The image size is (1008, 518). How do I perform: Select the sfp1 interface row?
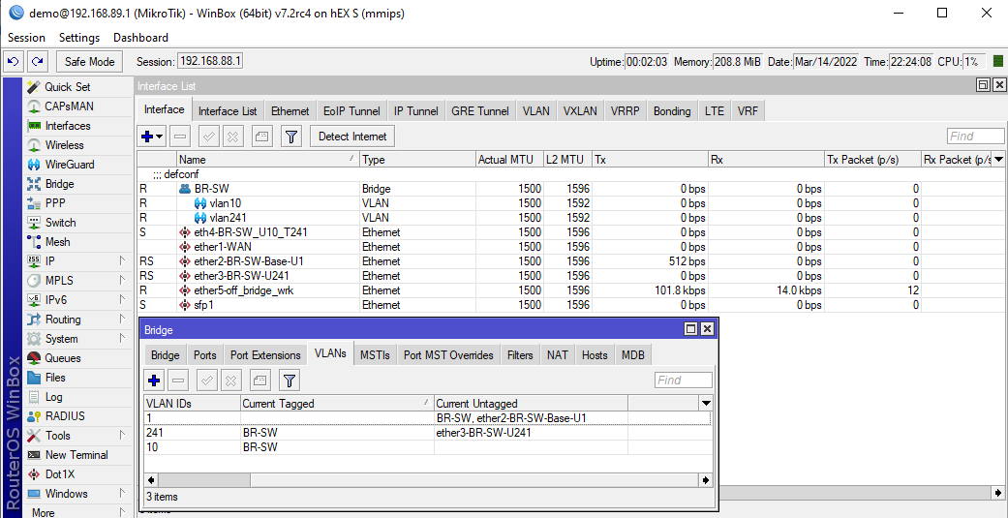(x=571, y=305)
